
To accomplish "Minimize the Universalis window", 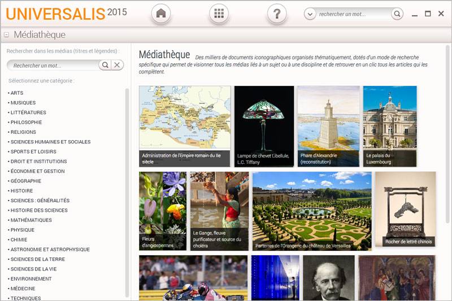I will point(415,14).
